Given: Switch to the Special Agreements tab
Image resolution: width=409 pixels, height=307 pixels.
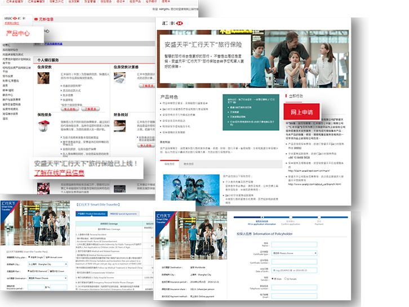Looking at the screenshot, I should [123, 213].
